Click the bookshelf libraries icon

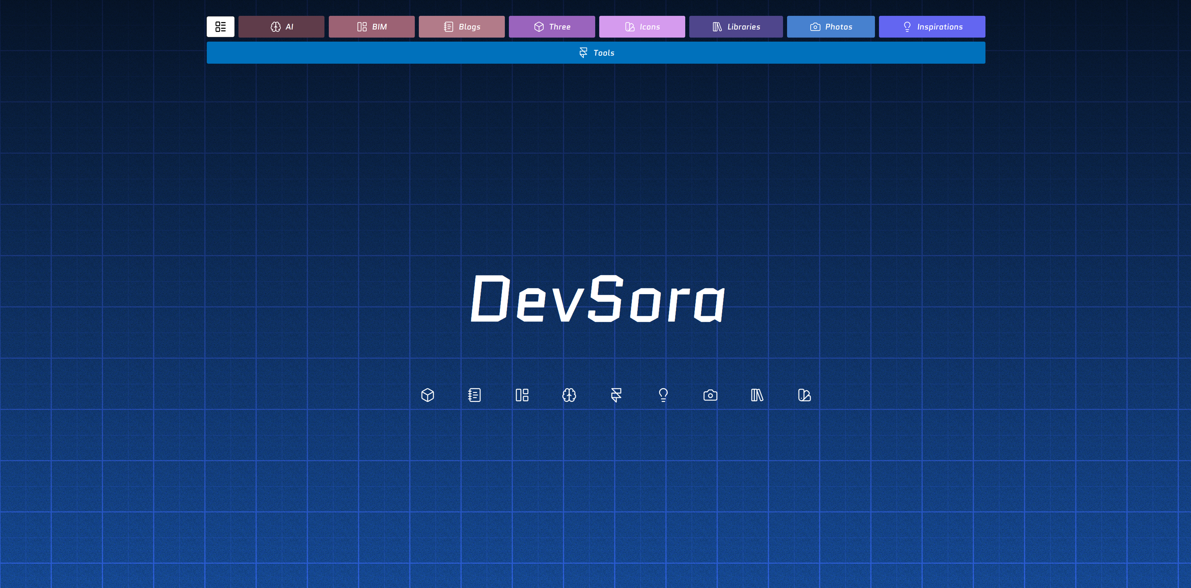click(757, 394)
